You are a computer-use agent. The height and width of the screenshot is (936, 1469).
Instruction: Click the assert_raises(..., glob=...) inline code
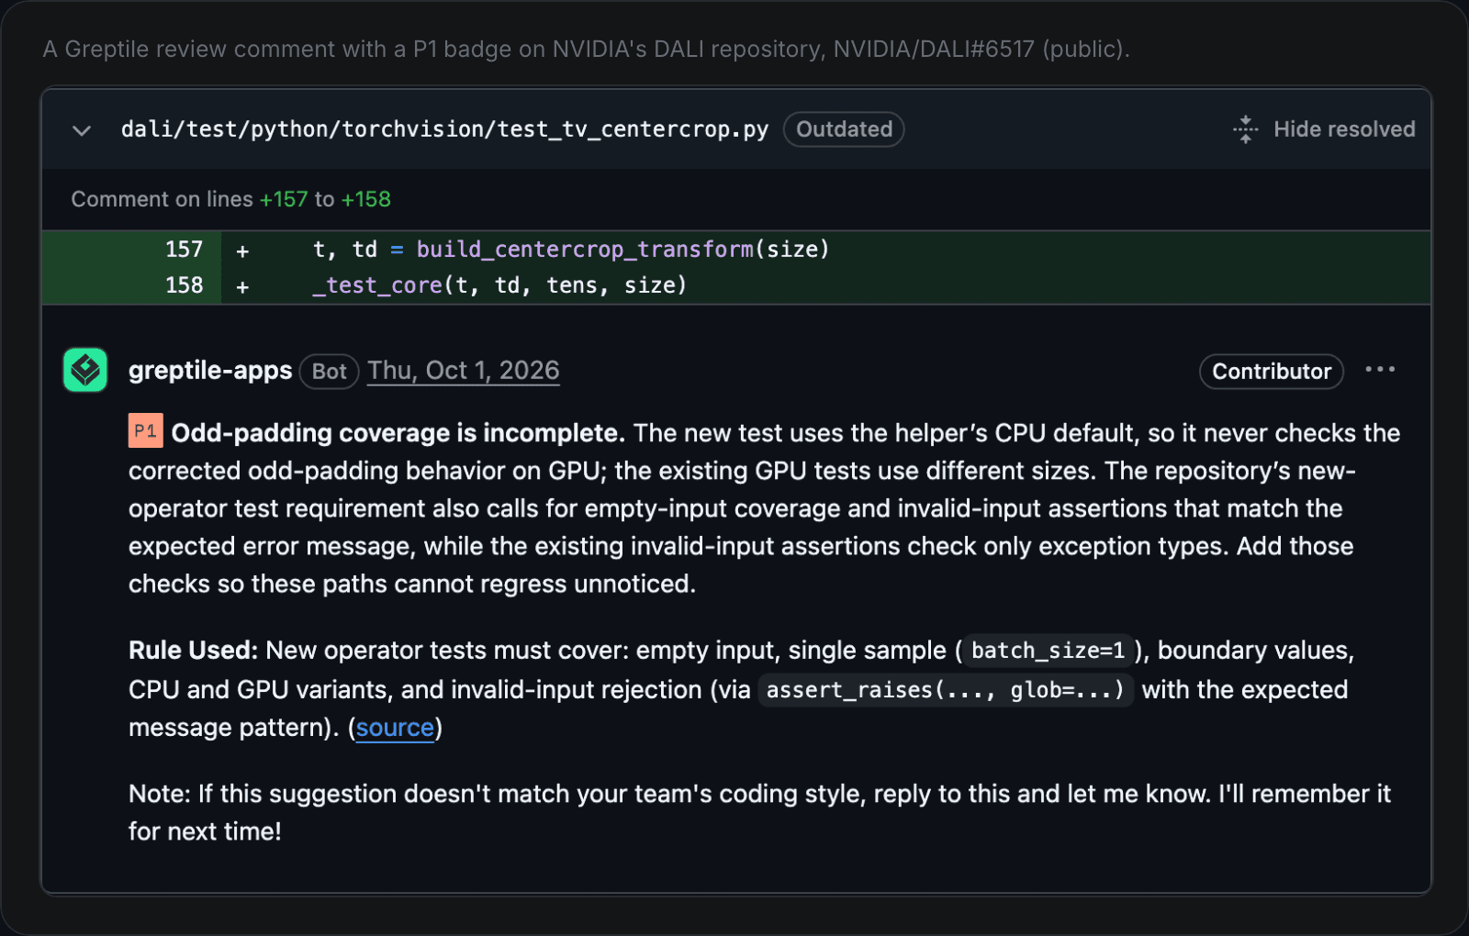click(946, 690)
